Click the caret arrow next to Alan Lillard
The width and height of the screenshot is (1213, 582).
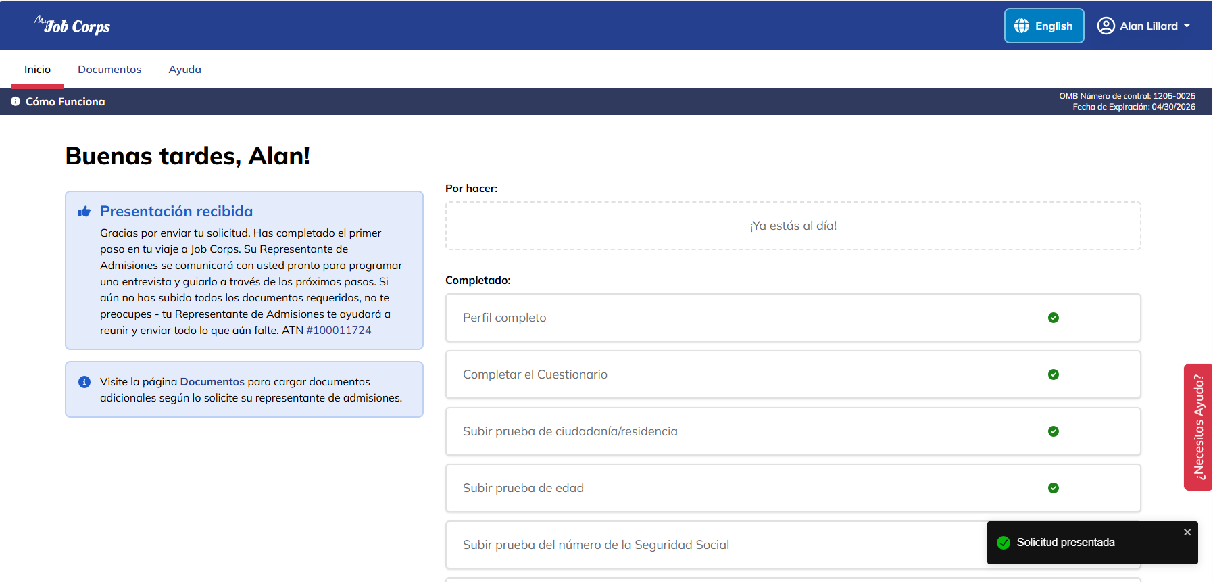[x=1187, y=26]
